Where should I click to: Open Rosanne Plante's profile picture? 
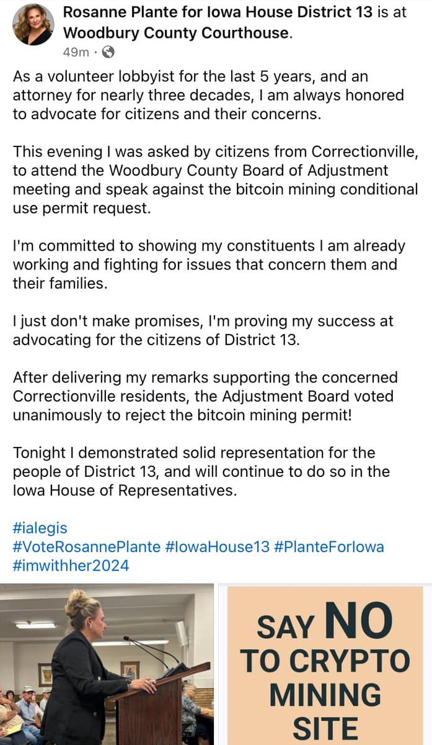pyautogui.click(x=33, y=25)
